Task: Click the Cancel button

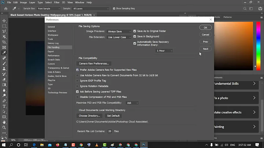Action: coord(206,35)
